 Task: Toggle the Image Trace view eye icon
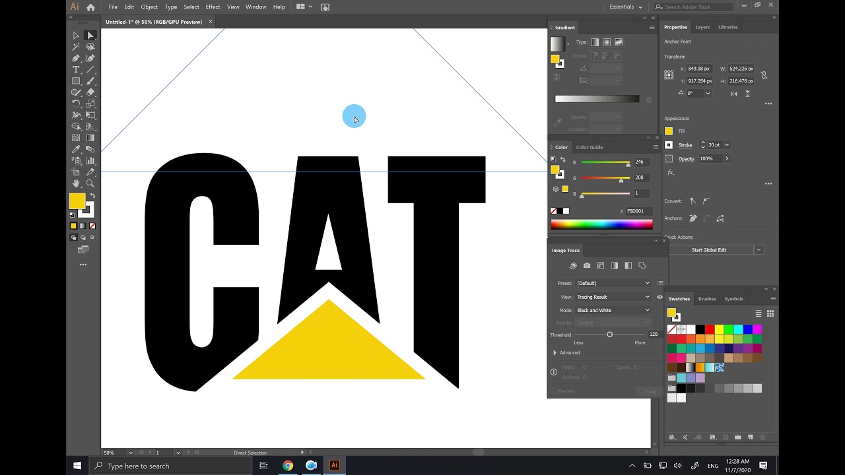click(x=659, y=297)
